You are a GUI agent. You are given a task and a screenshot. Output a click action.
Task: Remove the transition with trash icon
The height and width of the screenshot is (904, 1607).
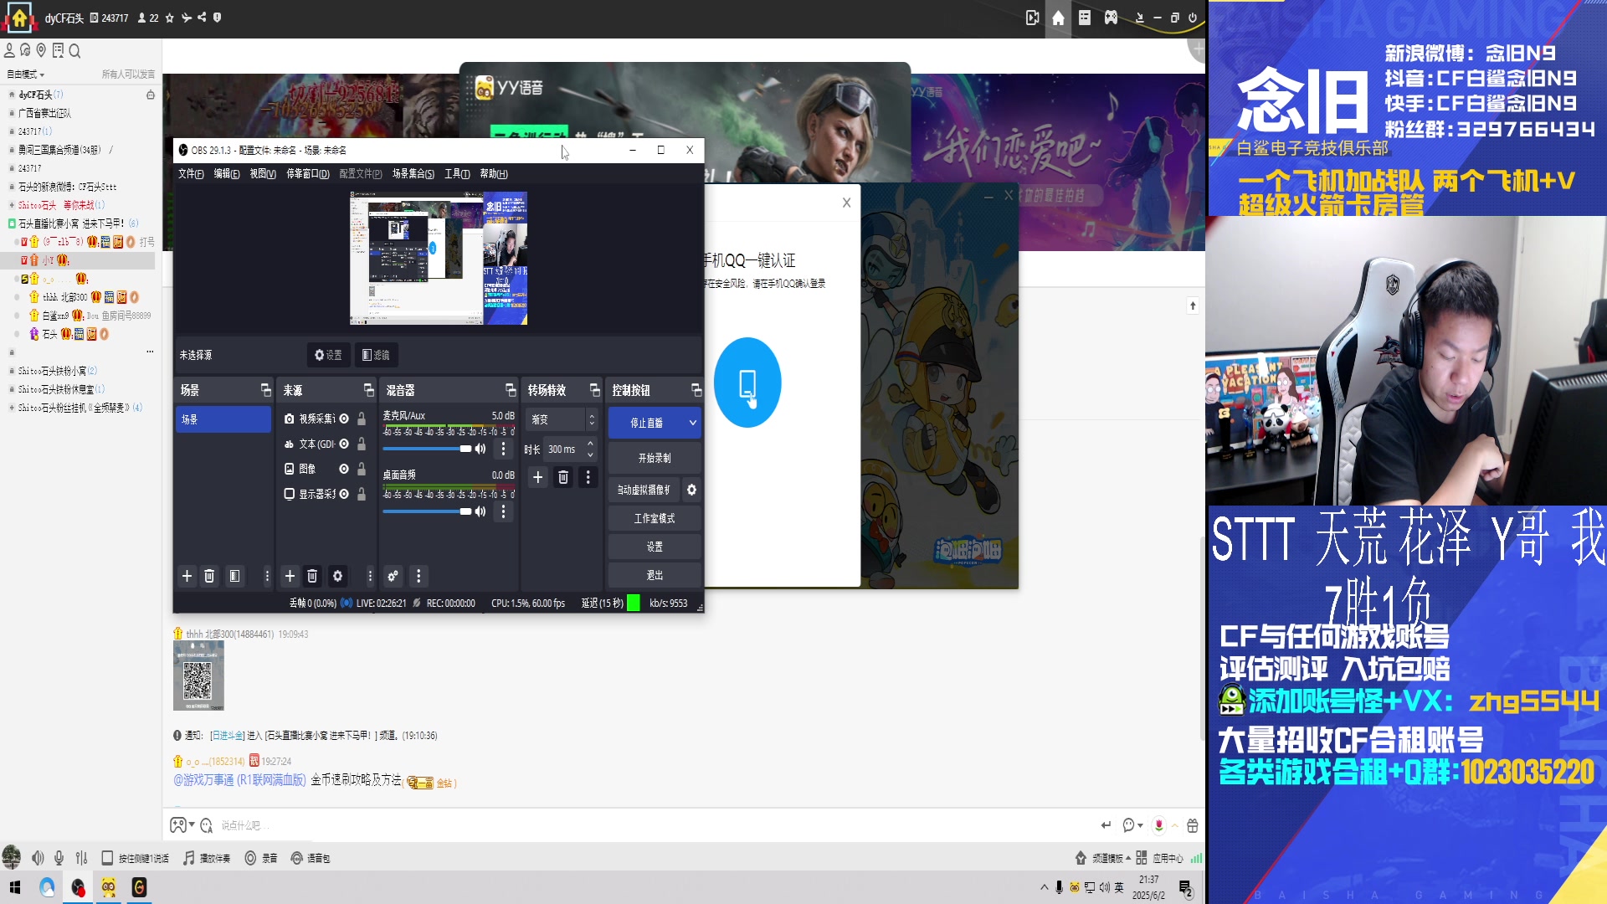pyautogui.click(x=563, y=477)
